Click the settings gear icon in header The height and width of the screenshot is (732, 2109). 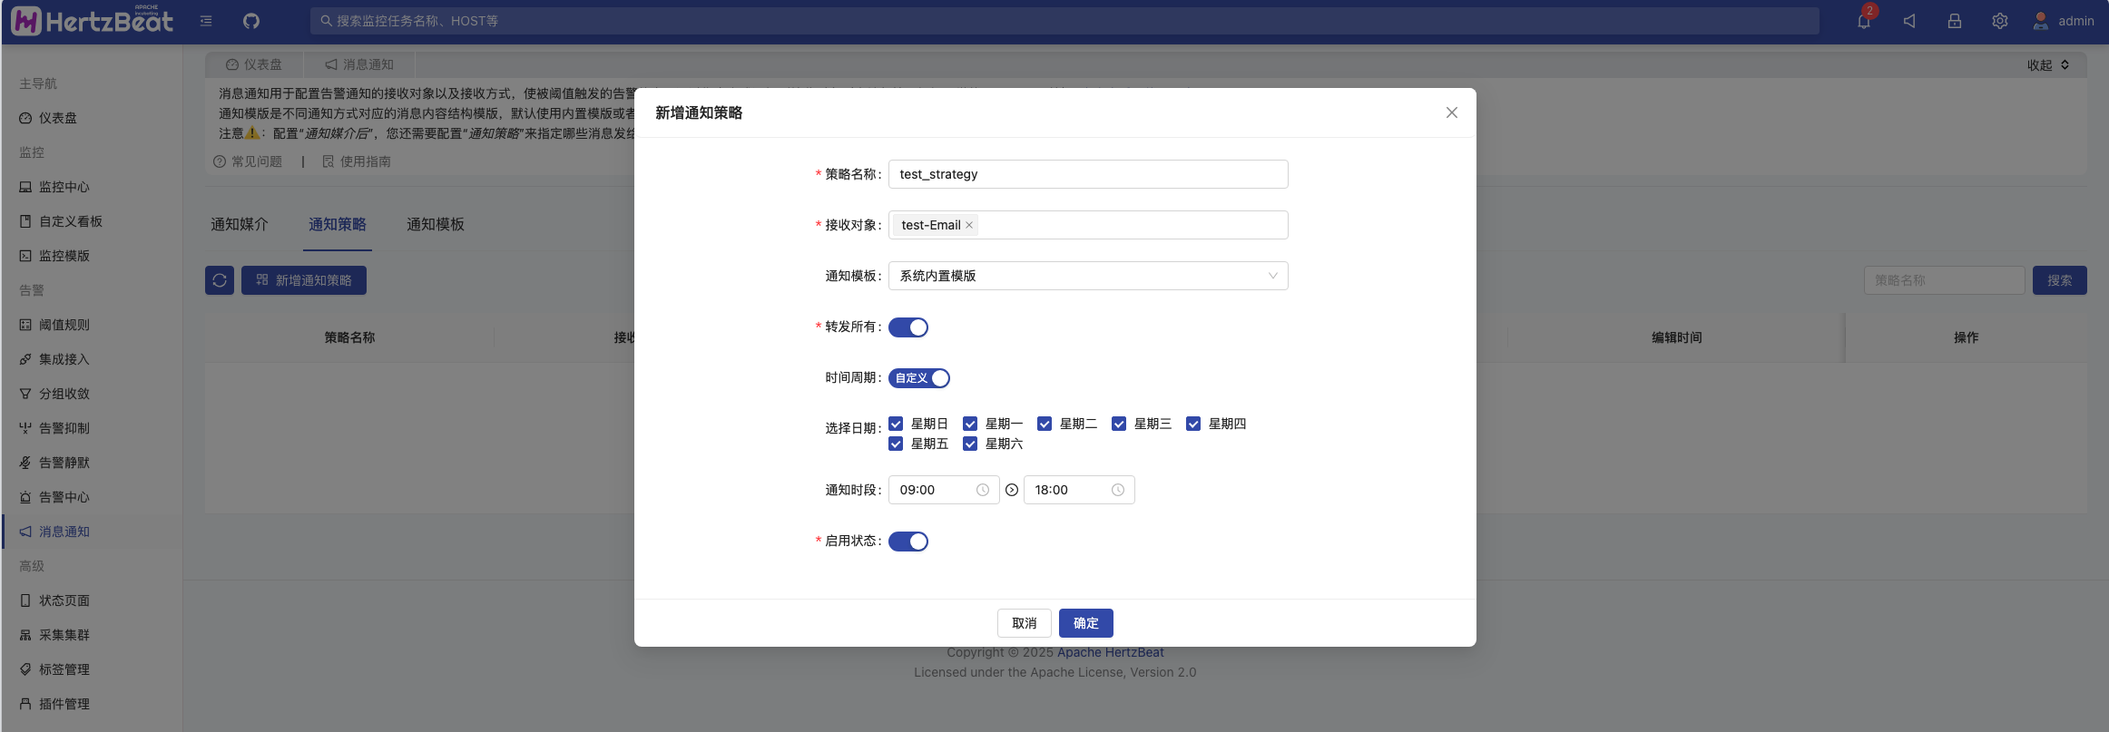tap(2000, 21)
